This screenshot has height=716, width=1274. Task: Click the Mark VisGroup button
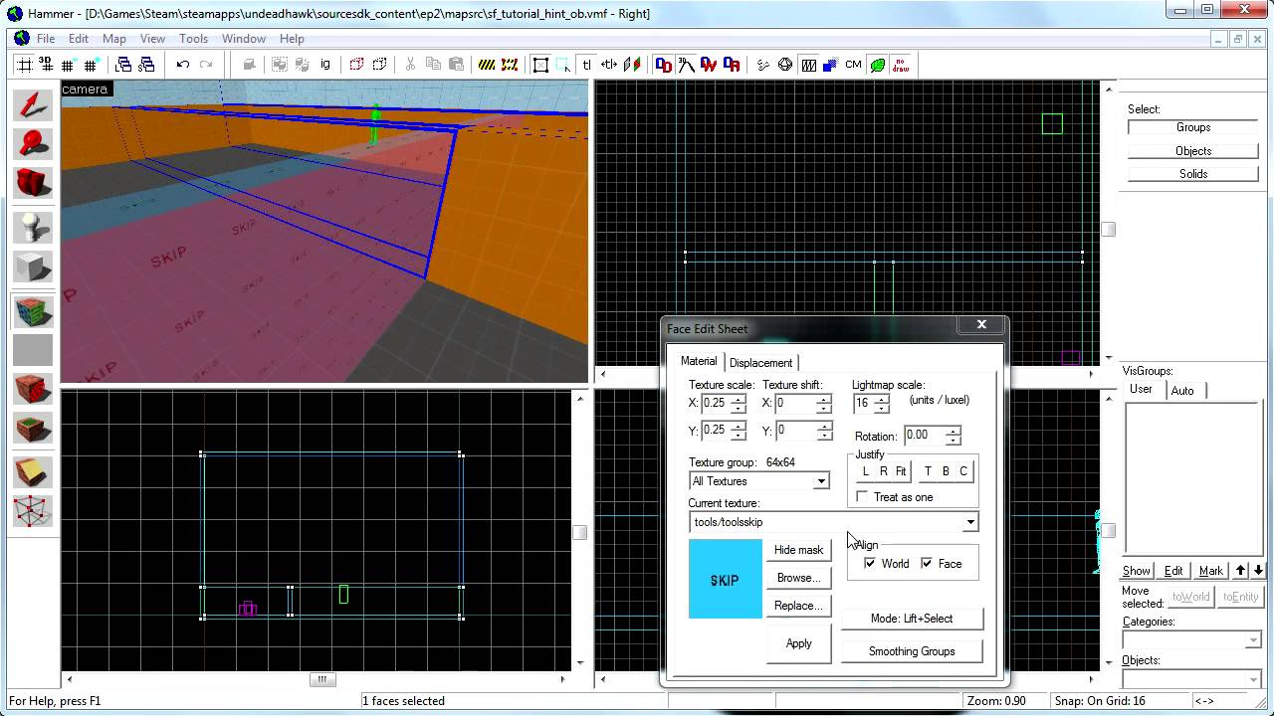point(1210,571)
